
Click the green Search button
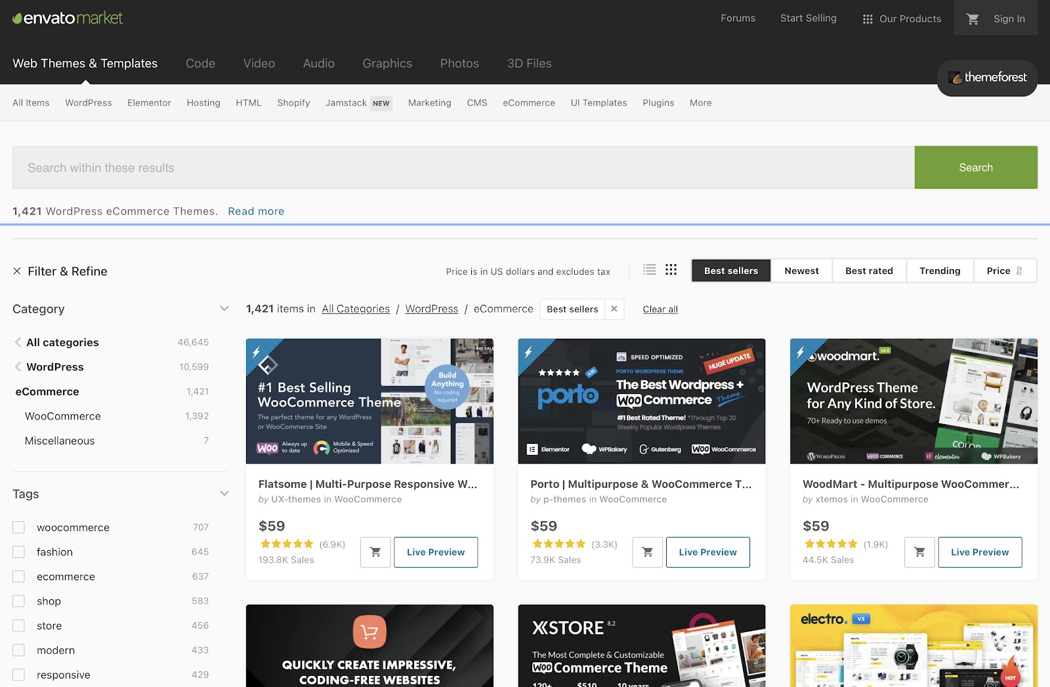point(976,168)
